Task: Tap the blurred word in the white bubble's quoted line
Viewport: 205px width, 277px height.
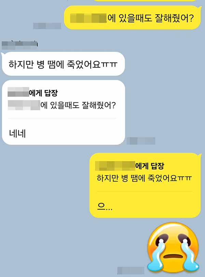Action: pos(24,105)
